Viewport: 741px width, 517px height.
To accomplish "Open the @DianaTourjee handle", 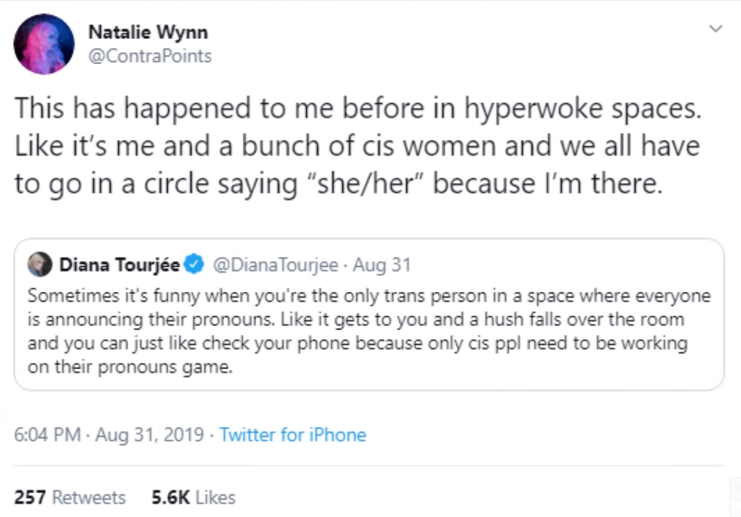I will click(x=276, y=265).
